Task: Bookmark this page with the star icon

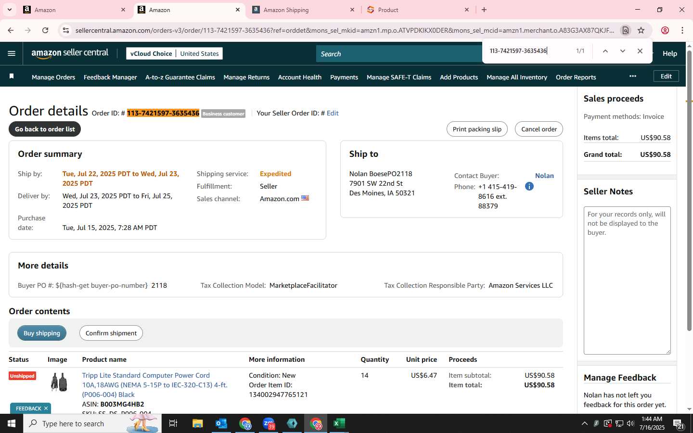Action: tap(641, 30)
